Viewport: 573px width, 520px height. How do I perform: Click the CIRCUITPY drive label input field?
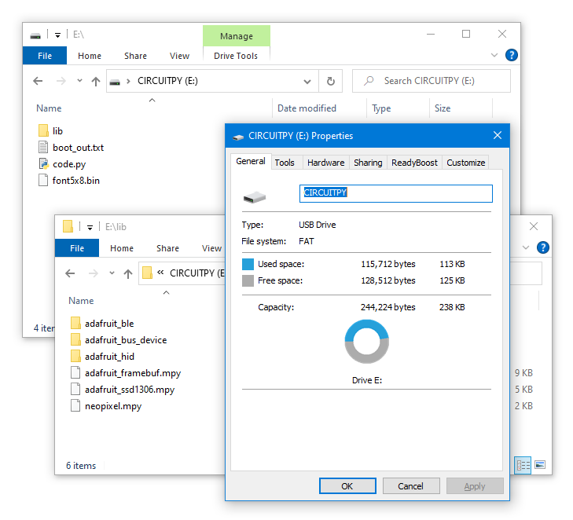pos(396,193)
